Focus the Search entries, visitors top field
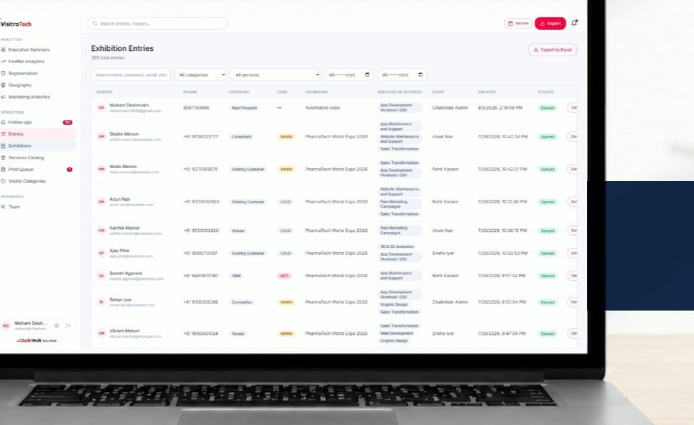 [x=158, y=24]
